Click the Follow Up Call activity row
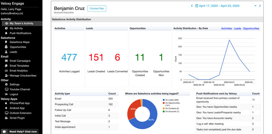The image size is (272, 134). coord(87,110)
